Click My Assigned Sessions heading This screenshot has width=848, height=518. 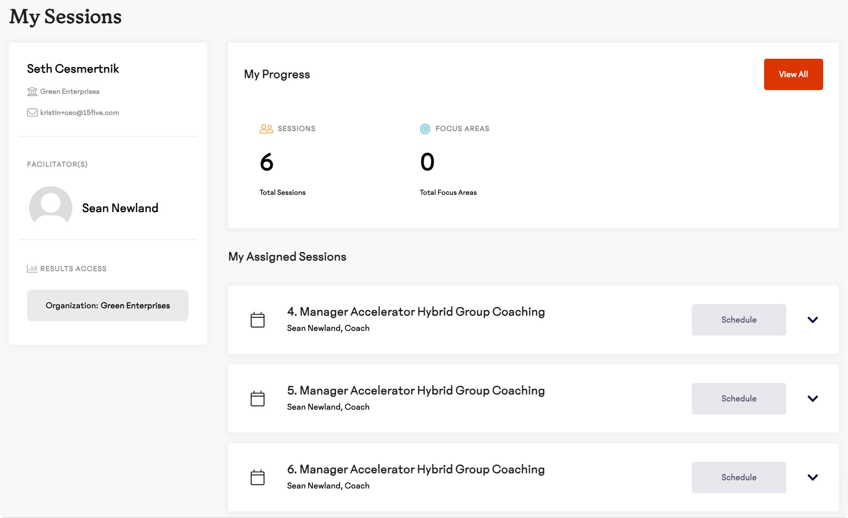[287, 257]
